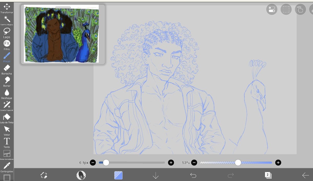Select the Laço lasso tool

pyautogui.click(x=7, y=33)
